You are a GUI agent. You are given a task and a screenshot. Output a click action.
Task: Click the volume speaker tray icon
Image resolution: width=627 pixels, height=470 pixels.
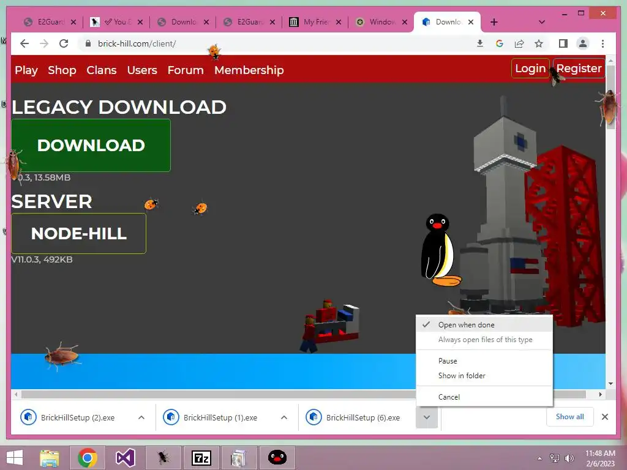pos(569,458)
